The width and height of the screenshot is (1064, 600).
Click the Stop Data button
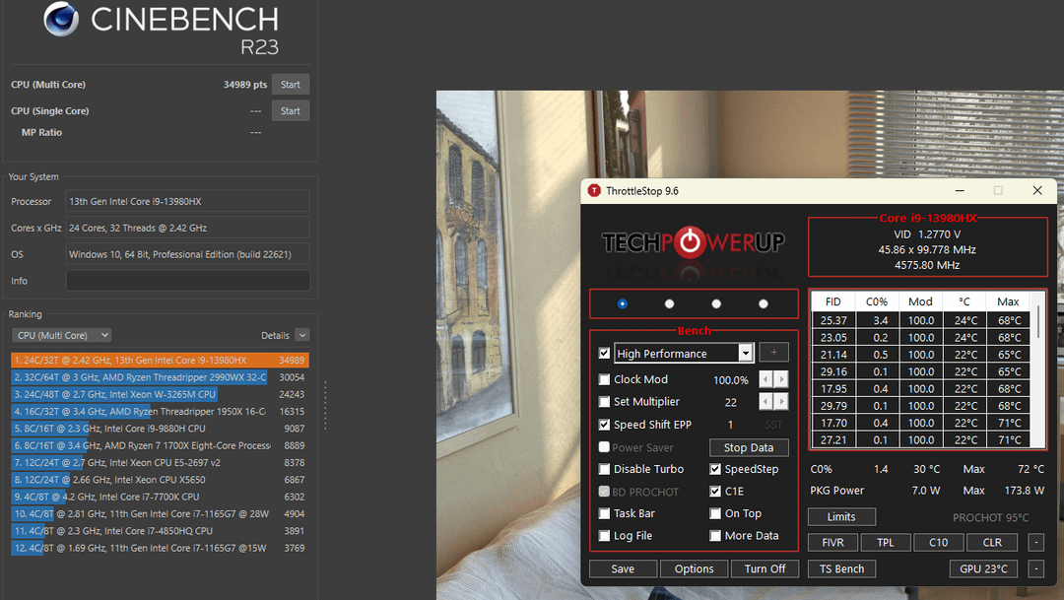tap(749, 448)
